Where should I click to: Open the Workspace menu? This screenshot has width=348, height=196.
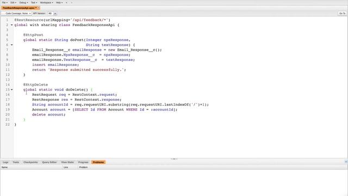tap(46, 3)
